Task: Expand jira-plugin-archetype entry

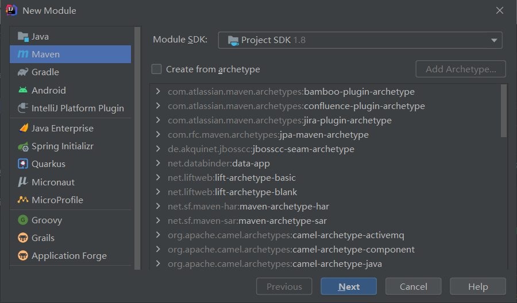Action: point(158,120)
